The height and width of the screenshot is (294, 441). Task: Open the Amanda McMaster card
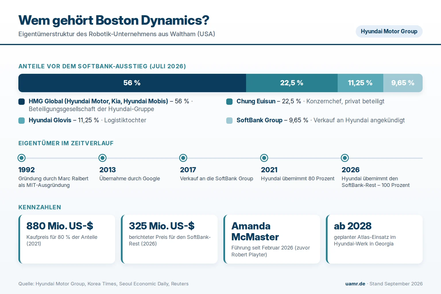[x=272, y=239]
